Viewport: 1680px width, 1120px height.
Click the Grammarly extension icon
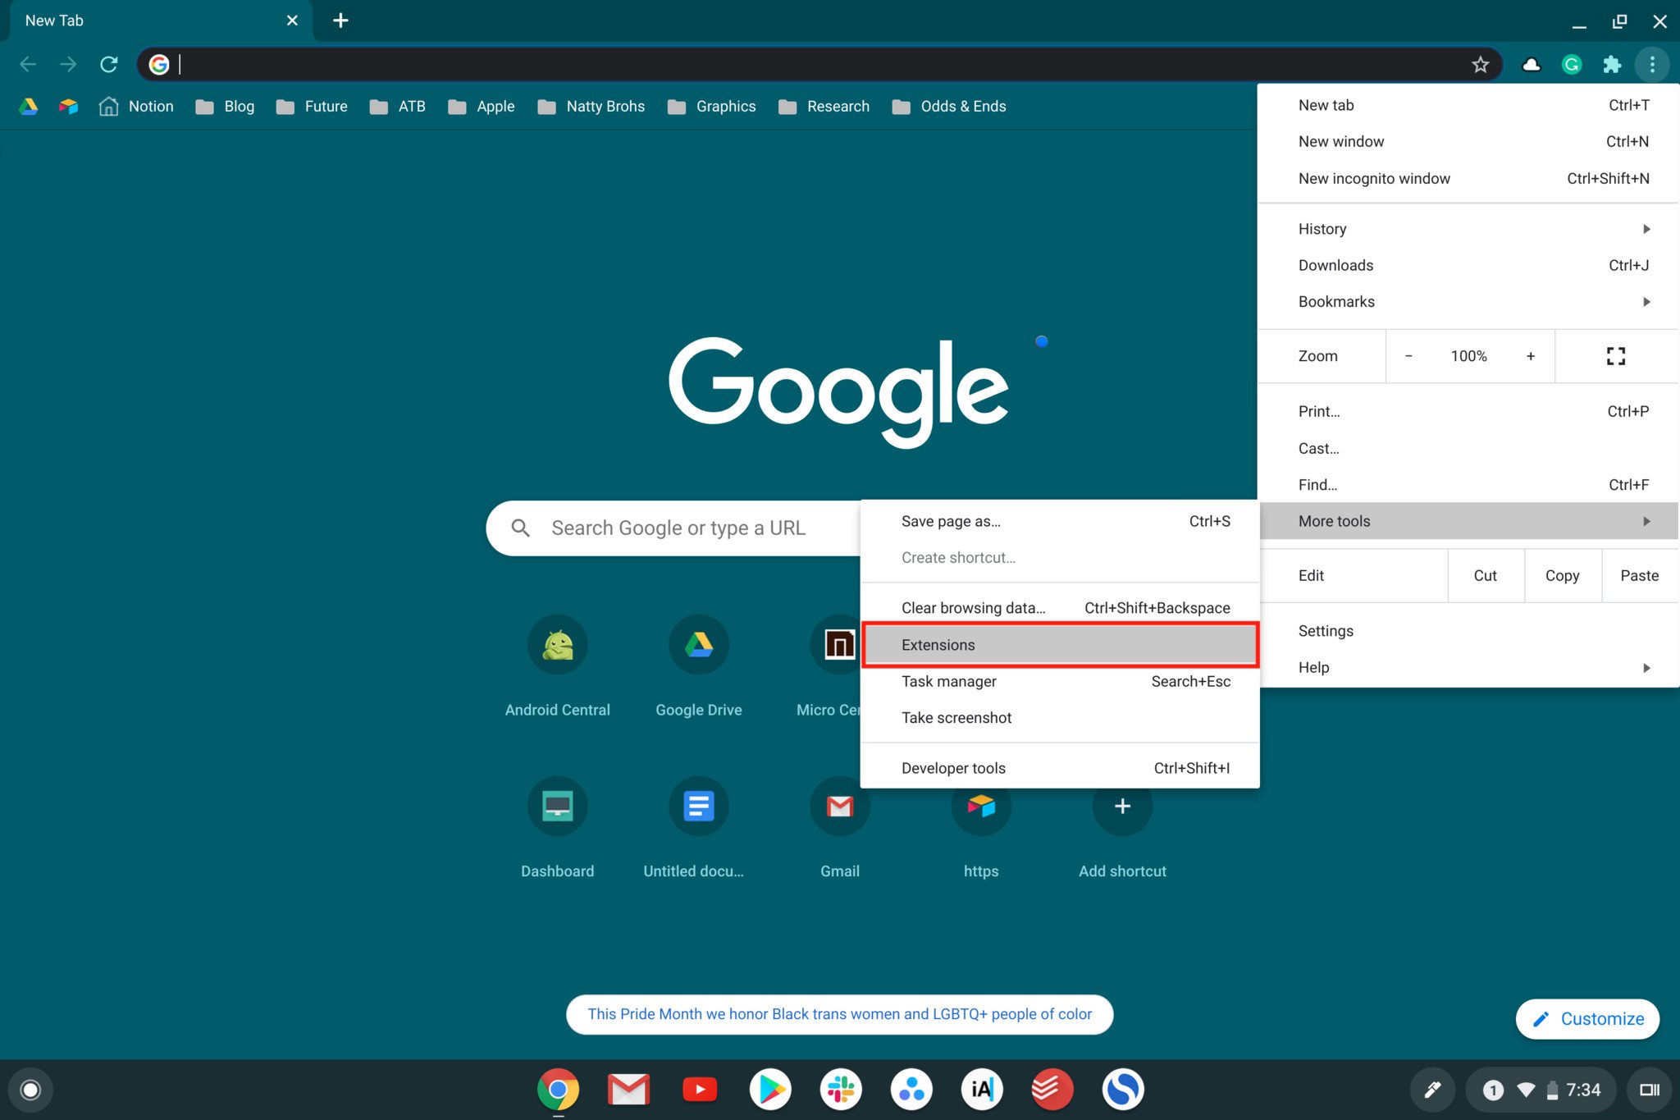tap(1571, 64)
